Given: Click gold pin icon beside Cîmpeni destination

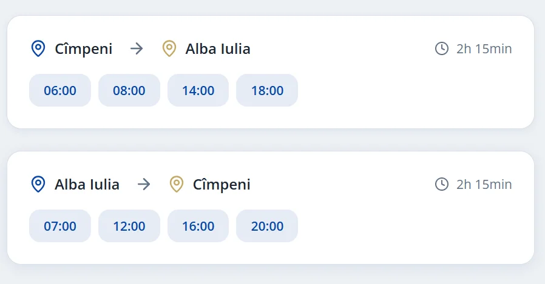Looking at the screenshot, I should coord(177,184).
